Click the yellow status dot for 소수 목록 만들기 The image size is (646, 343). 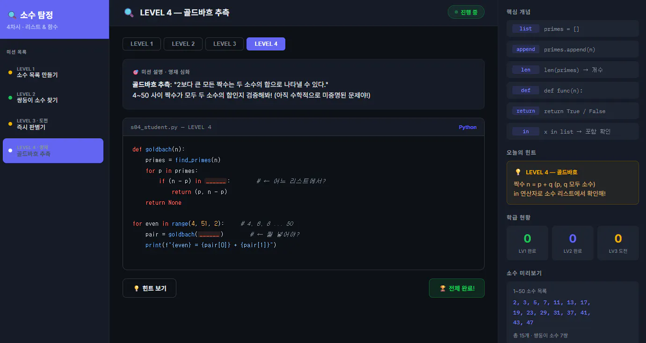pos(10,72)
